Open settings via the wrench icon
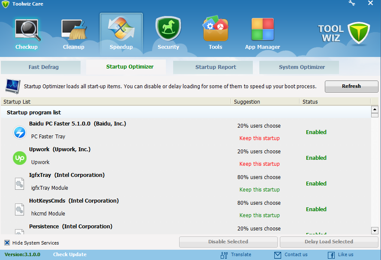The height and width of the screenshot is (260, 381). click(352, 3)
